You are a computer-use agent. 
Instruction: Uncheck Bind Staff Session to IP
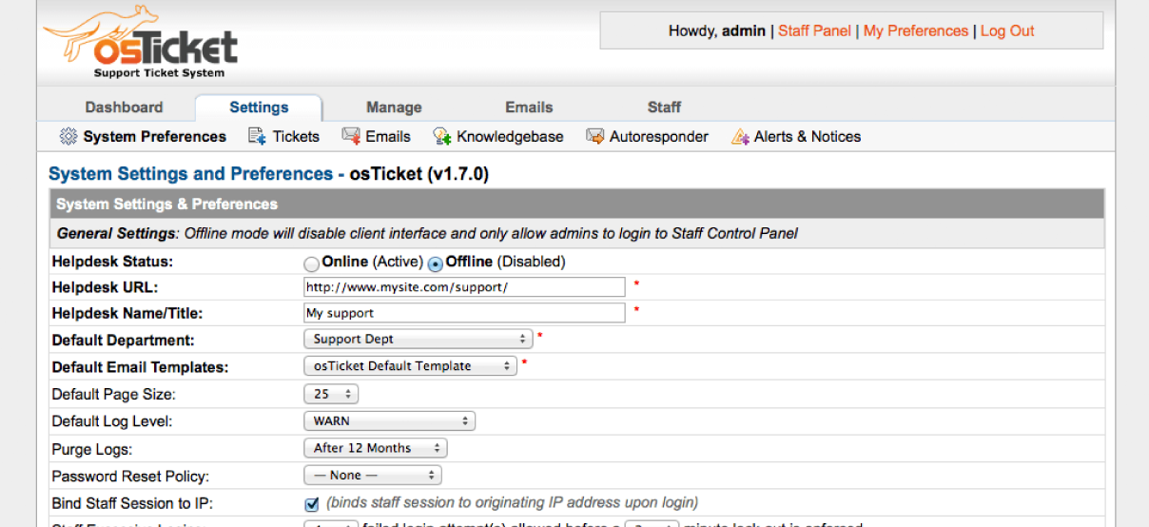tap(312, 503)
